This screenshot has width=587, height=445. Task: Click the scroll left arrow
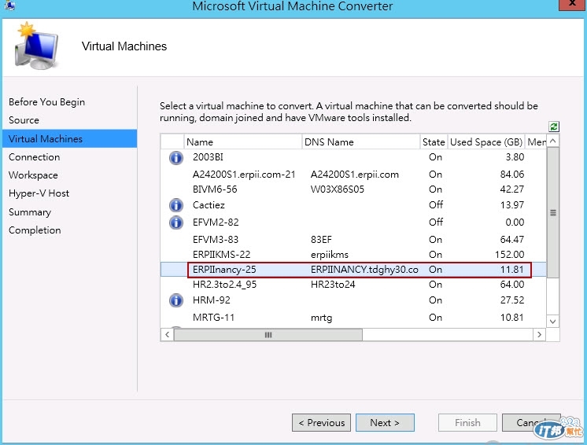168,335
